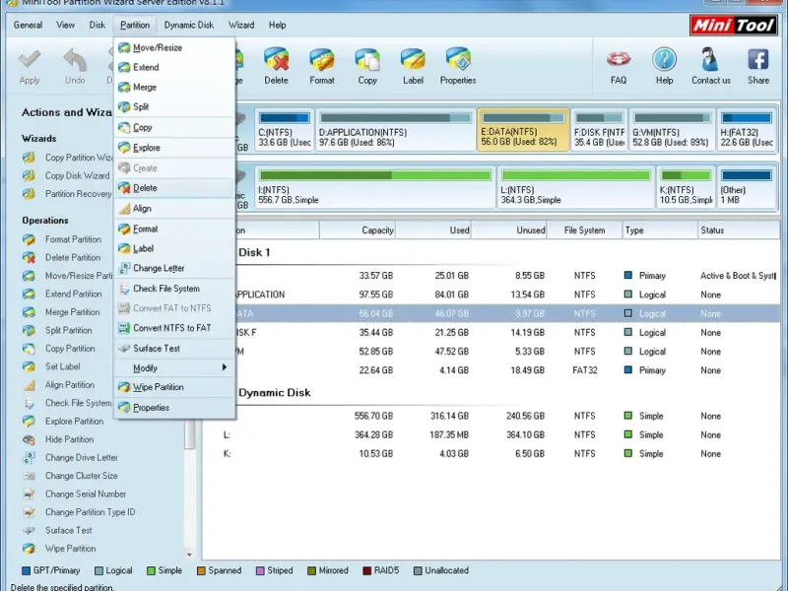The image size is (788, 591).
Task: Choose Move/Resize from Partition menu
Action: (158, 47)
